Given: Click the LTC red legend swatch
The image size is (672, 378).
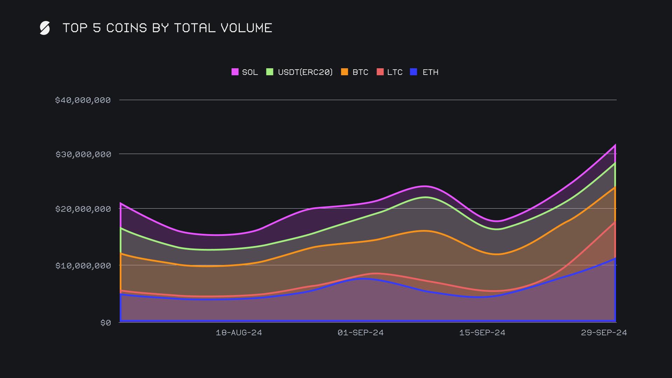Looking at the screenshot, I should tap(380, 72).
